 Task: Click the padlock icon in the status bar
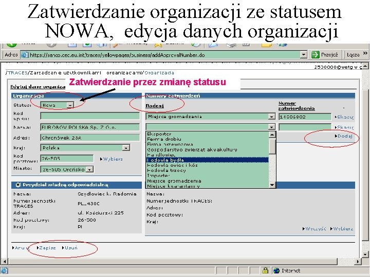pyautogui.click(x=265, y=270)
